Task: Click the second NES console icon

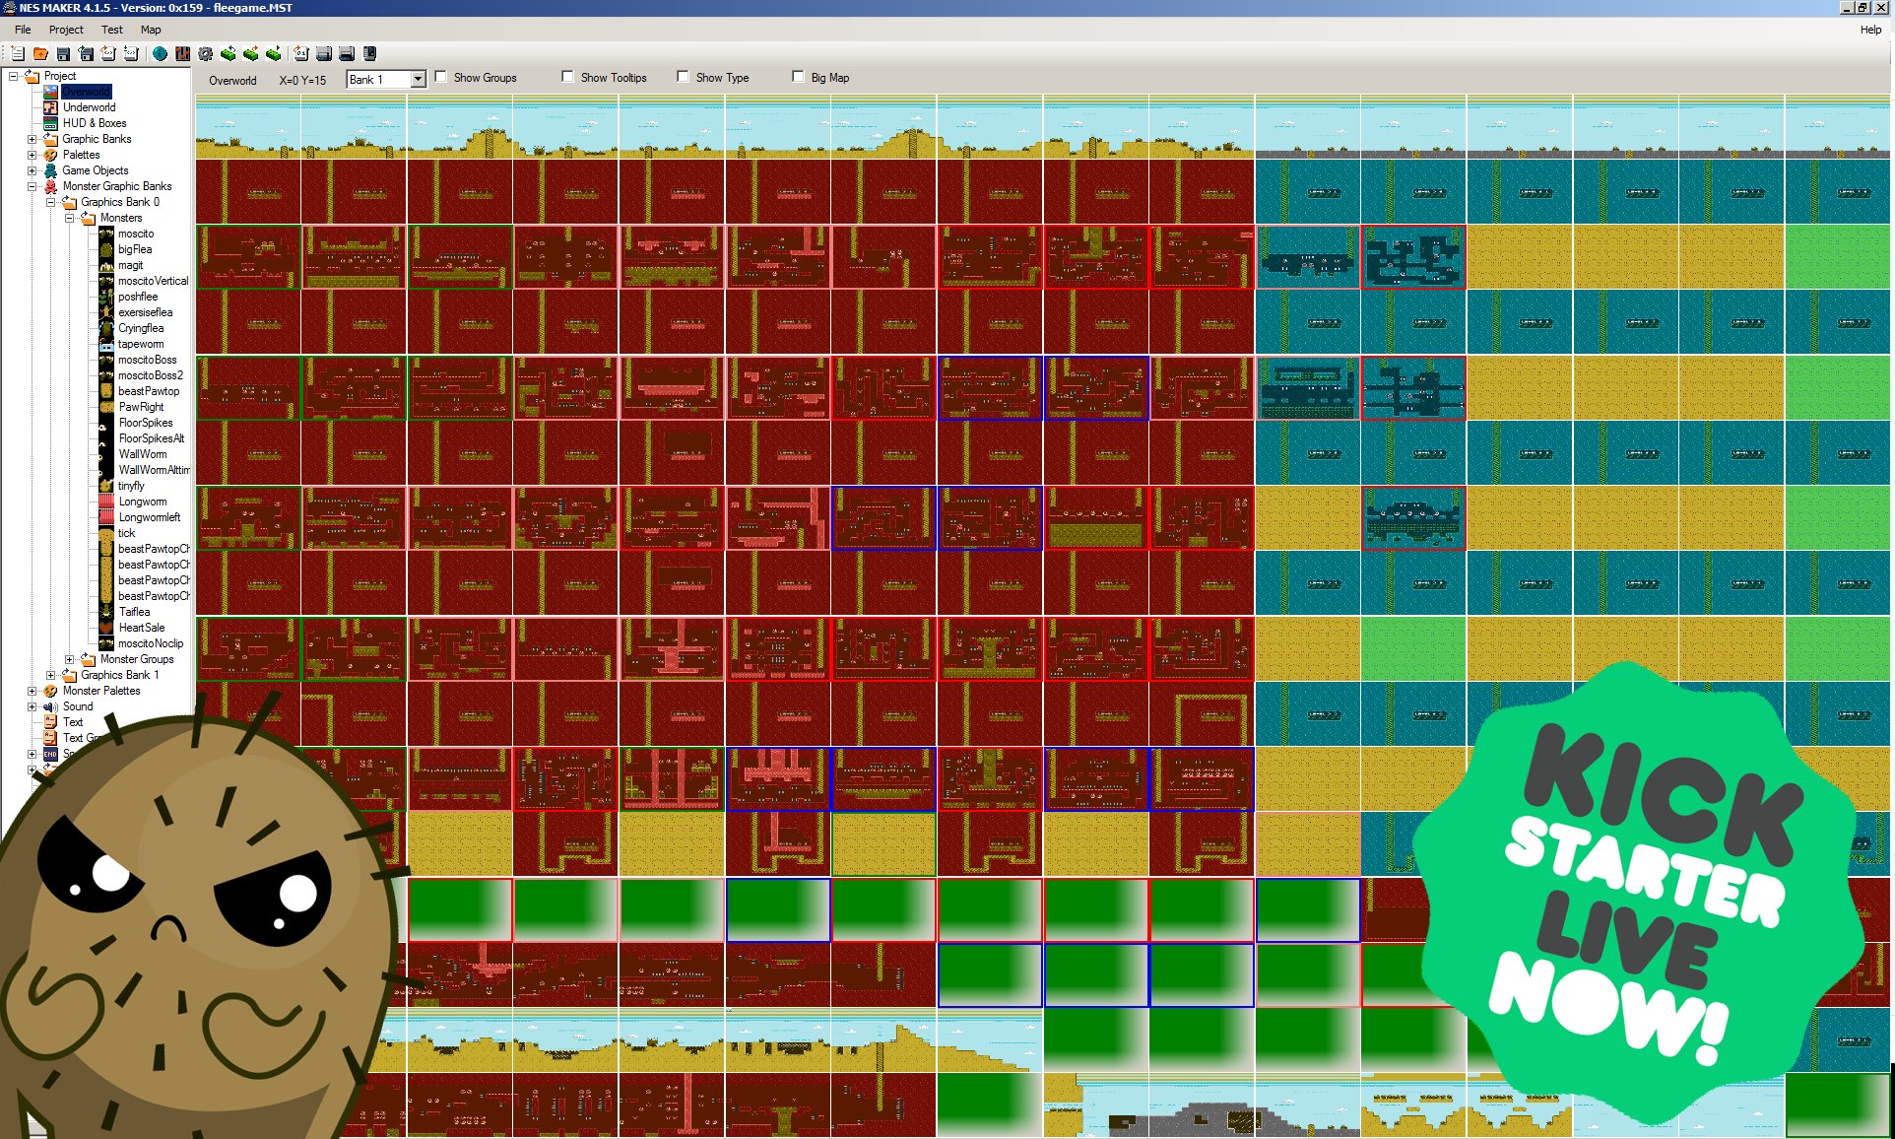Action: pyautogui.click(x=347, y=54)
